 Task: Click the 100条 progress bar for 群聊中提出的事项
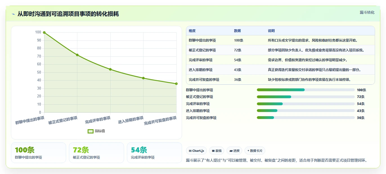point(306,90)
